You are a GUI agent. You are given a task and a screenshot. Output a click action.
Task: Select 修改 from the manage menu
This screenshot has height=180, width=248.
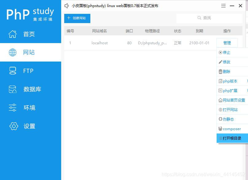(226, 62)
